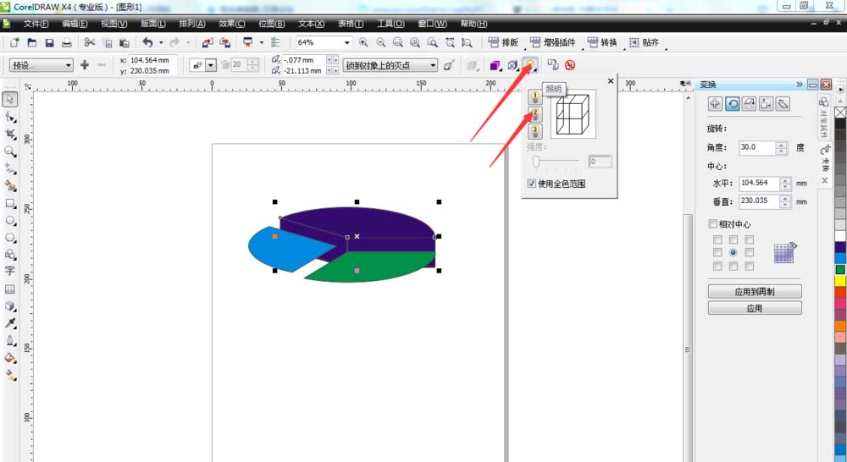847x462 pixels.
Task: Select the Ellipse tool
Action: 10,220
